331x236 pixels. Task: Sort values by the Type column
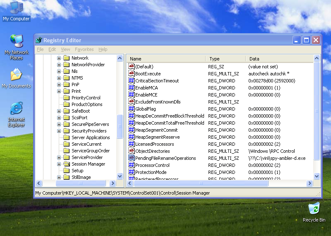pos(225,59)
